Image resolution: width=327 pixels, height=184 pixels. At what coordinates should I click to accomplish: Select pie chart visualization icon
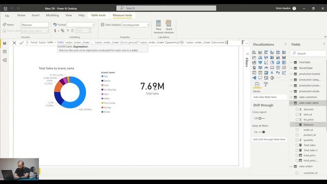point(272,62)
